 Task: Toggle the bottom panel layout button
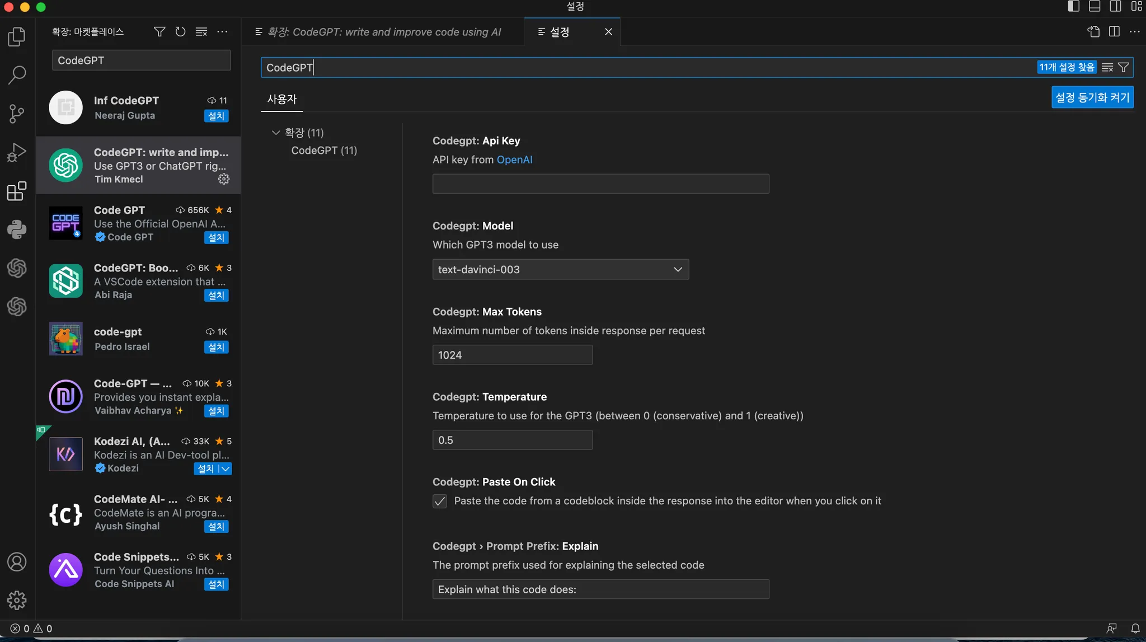point(1095,7)
